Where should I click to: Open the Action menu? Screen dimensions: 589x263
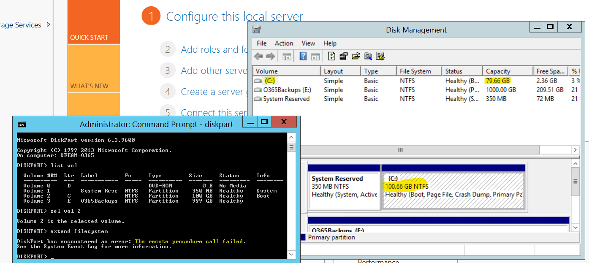point(284,43)
